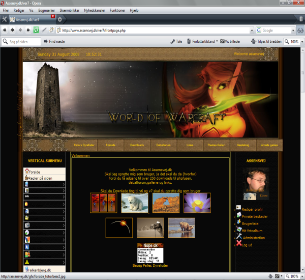The width and height of the screenshot is (305, 280).
Task: Open the Funktioner menu
Action: tap(117, 10)
